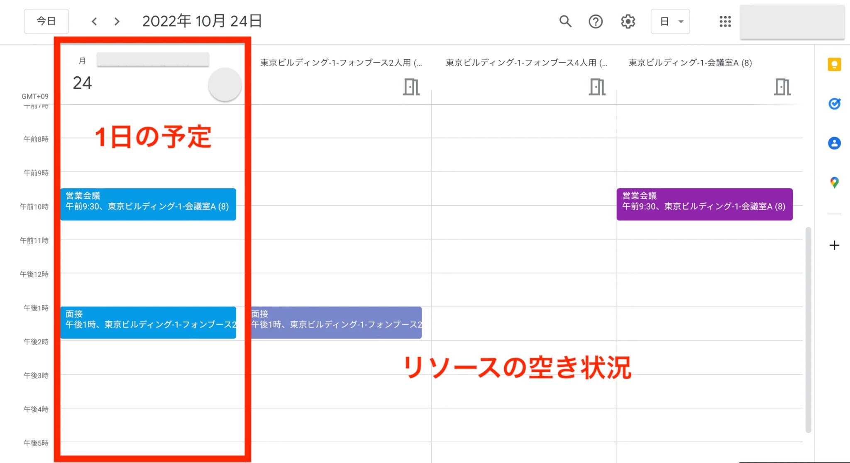Click the room icon under フォンブース4人用 column

tap(597, 86)
